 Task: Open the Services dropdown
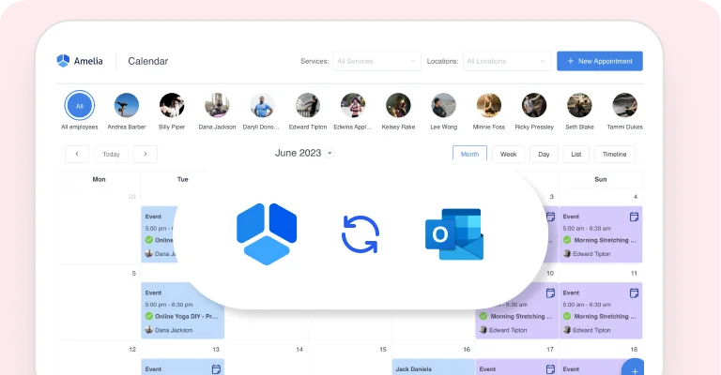coord(376,61)
